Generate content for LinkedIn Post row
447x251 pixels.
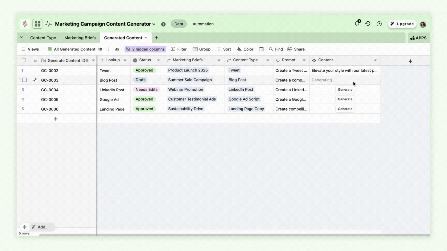345,90
